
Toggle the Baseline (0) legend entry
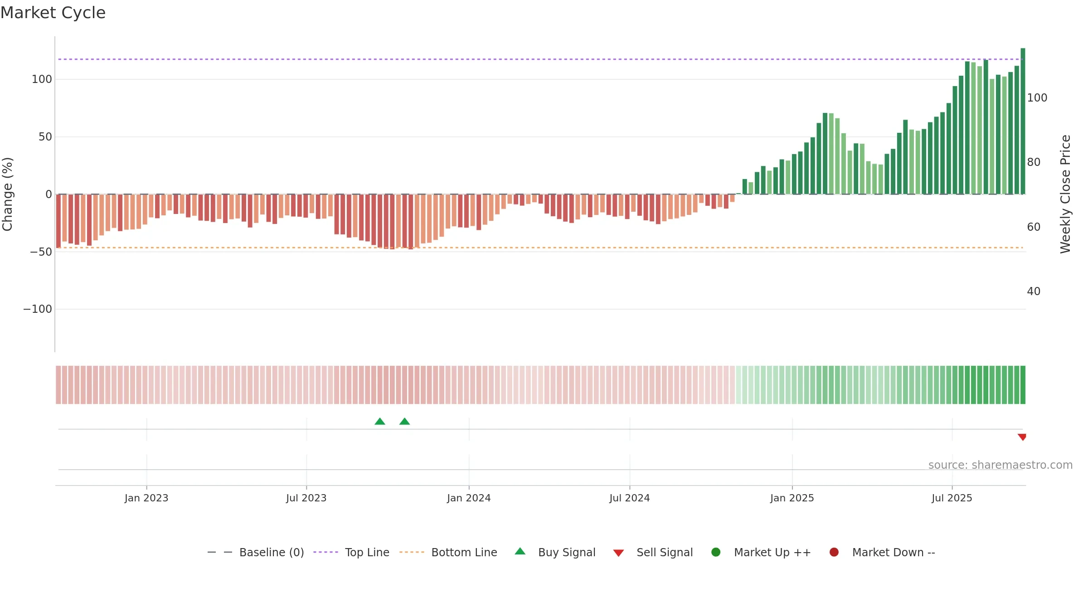point(256,552)
